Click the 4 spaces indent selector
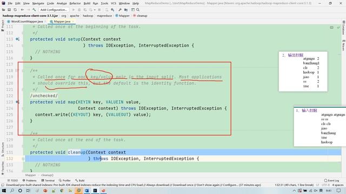The height and width of the screenshot is (194, 346). click(337, 185)
